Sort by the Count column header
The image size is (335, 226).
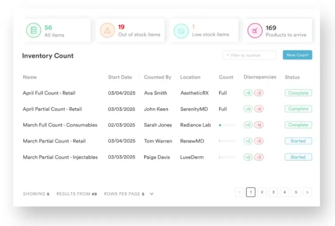[x=226, y=77]
